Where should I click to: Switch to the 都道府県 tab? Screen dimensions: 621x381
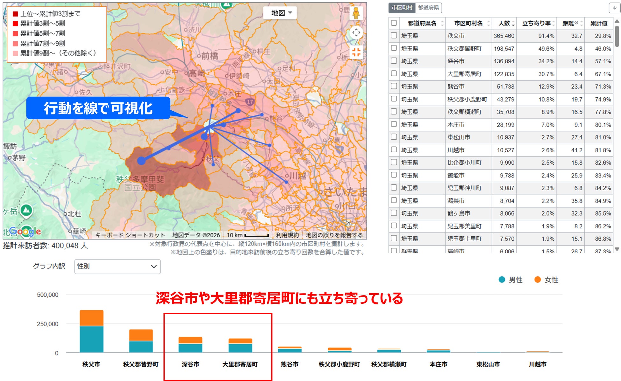click(x=428, y=8)
